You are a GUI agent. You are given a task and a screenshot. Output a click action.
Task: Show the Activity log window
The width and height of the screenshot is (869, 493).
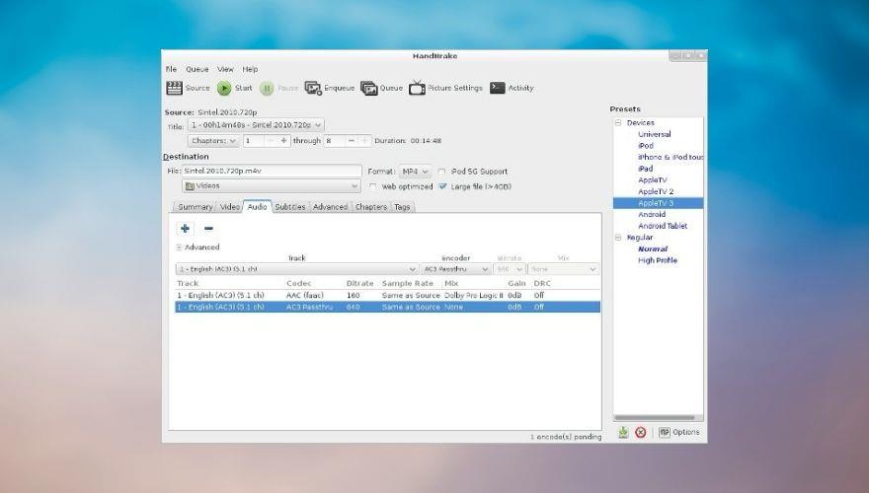point(498,88)
